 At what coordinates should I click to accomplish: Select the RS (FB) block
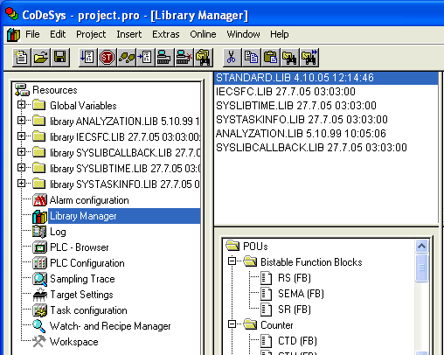coord(295,278)
